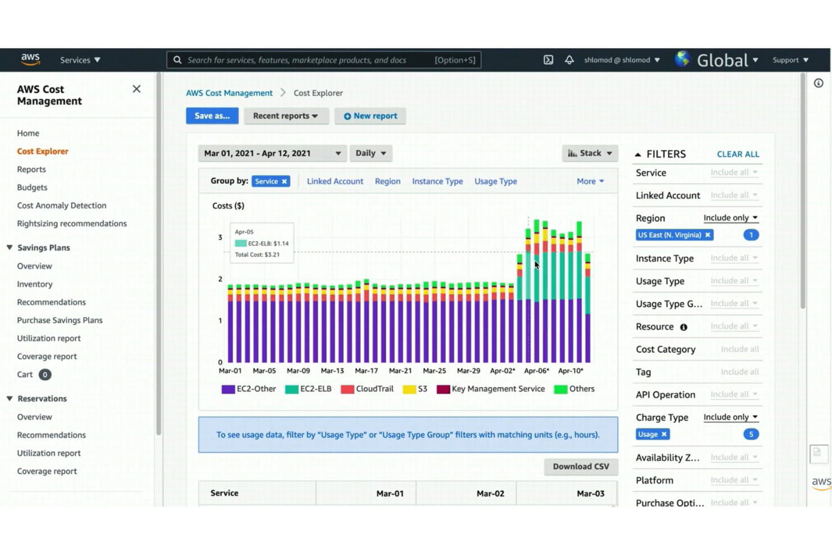Screen dimensions: 832x555
Task: Click CloudTrail red legend swatch
Action: (347, 389)
